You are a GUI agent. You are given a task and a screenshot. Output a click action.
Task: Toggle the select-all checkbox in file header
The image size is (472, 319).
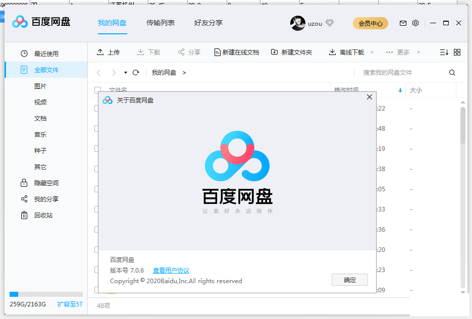point(97,90)
